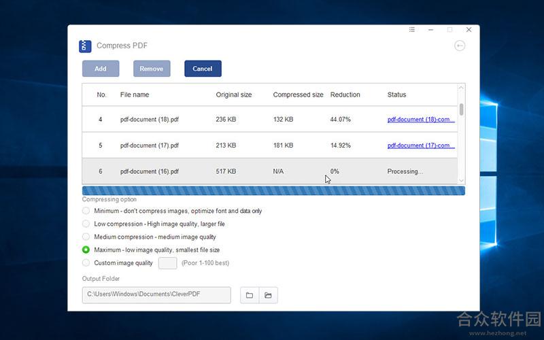Click the 14.92% reduction value
This screenshot has width=544, height=340.
point(341,146)
